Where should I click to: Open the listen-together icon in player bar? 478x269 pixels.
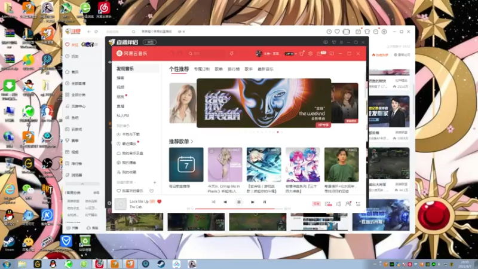point(348,204)
